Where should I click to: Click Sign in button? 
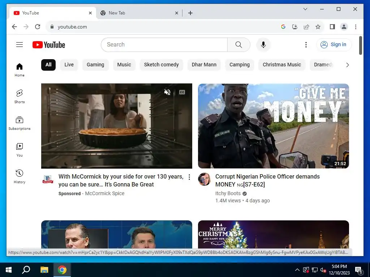[x=334, y=44]
